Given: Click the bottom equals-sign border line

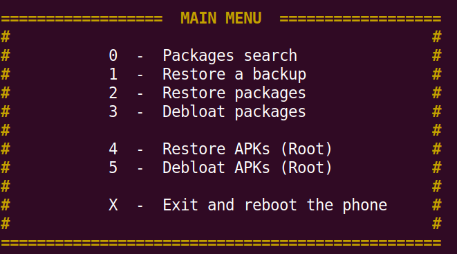Looking at the screenshot, I should [221, 243].
